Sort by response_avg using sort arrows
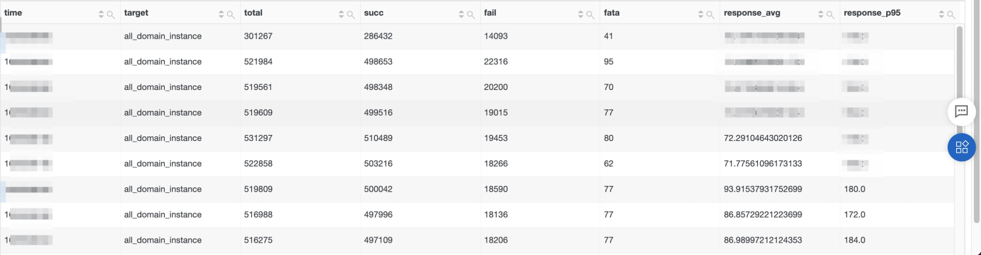 pyautogui.click(x=821, y=14)
